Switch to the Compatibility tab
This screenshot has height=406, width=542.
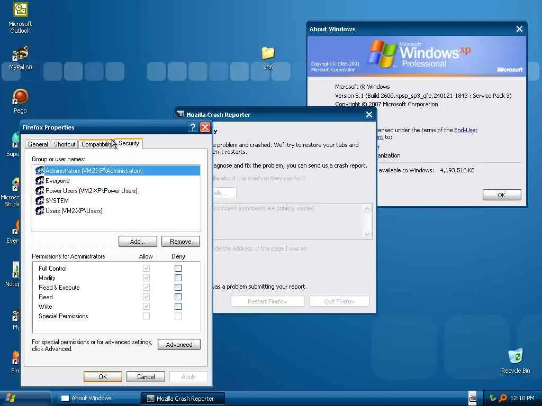point(97,144)
